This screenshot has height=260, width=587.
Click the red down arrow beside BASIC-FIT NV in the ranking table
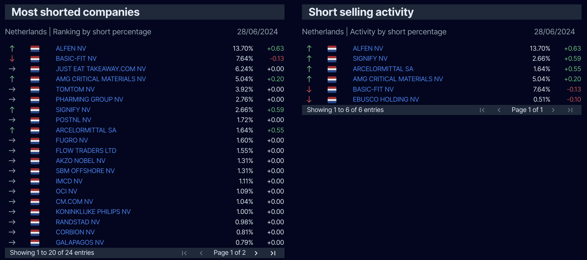[12, 59]
